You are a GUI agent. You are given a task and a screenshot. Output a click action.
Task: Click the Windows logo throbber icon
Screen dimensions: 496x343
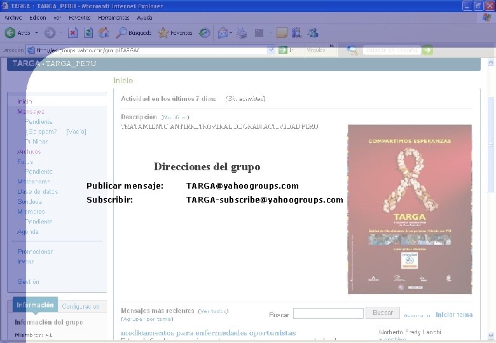487,18
